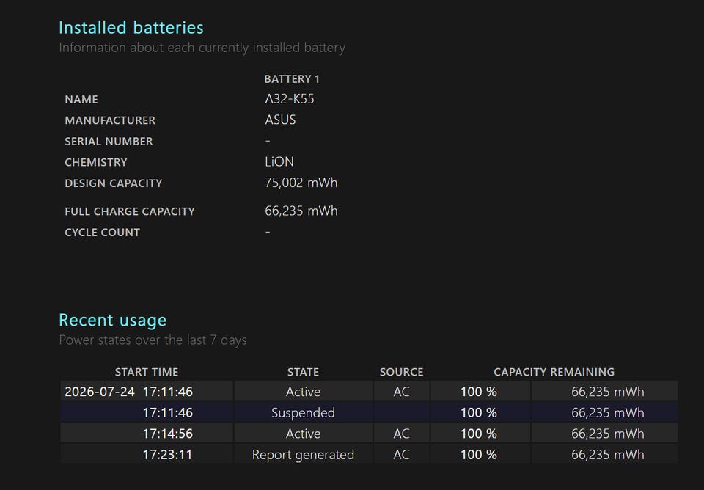Click the full charge capacity value in battery table

click(x=301, y=211)
